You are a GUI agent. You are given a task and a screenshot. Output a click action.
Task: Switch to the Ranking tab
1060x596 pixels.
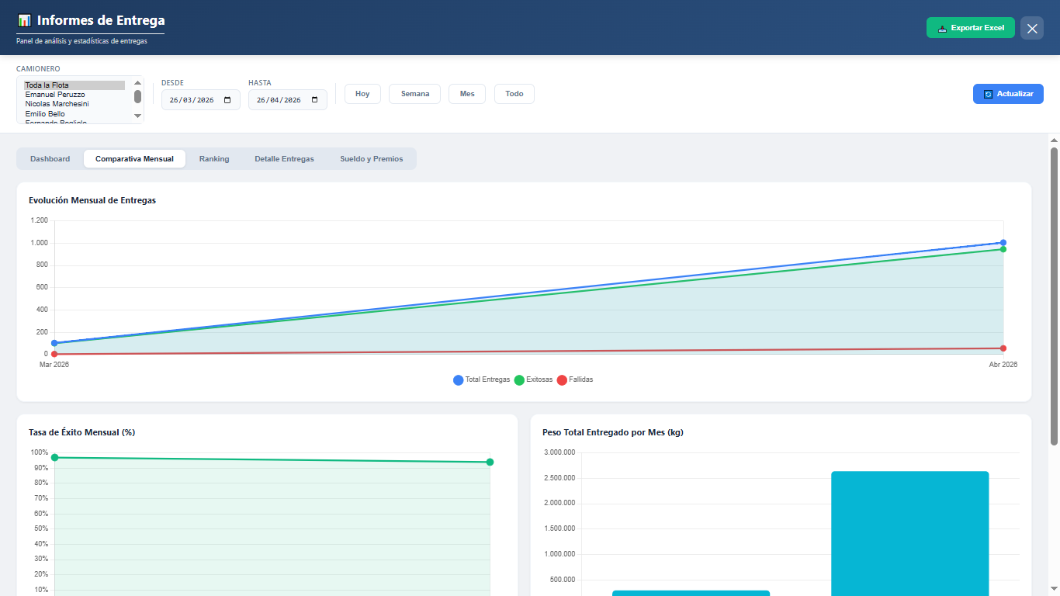click(x=214, y=158)
